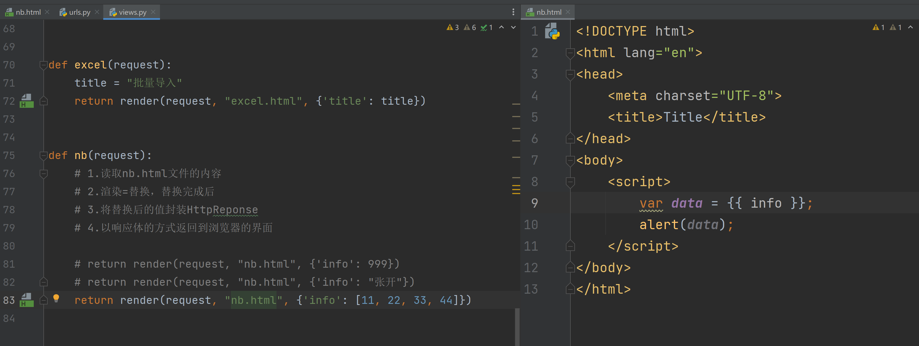This screenshot has height=346, width=919.
Task: Go to previous highlighted error in nb.html
Action: 910,27
